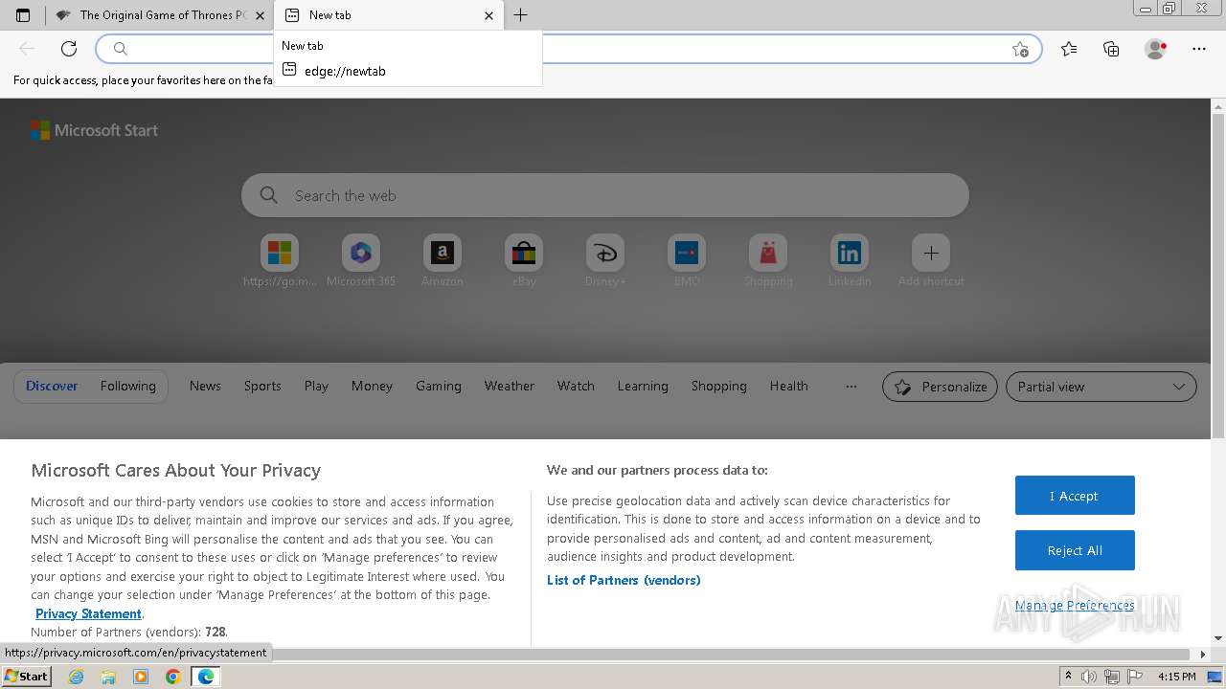Click the Microsoft Edge taskbar icon

click(206, 677)
